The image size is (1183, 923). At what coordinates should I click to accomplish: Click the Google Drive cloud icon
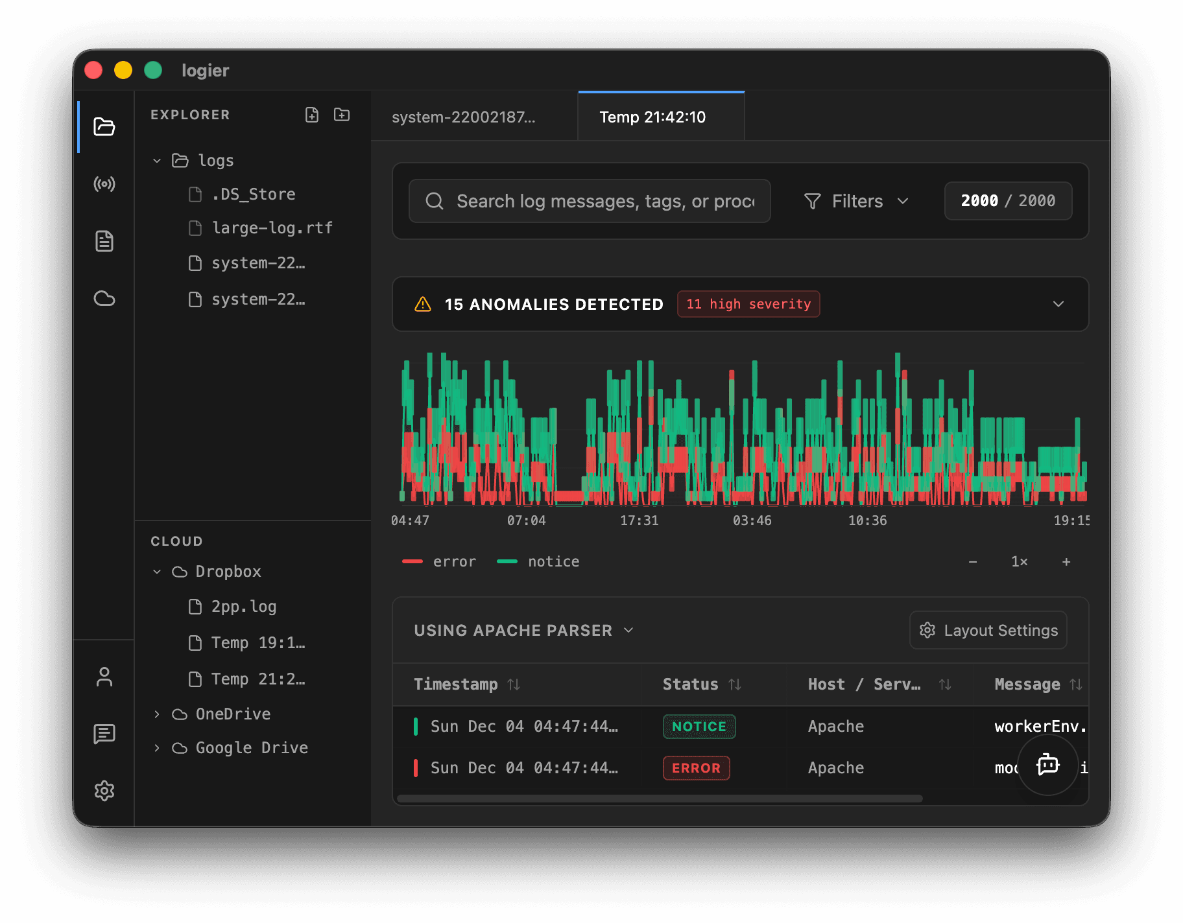(180, 748)
